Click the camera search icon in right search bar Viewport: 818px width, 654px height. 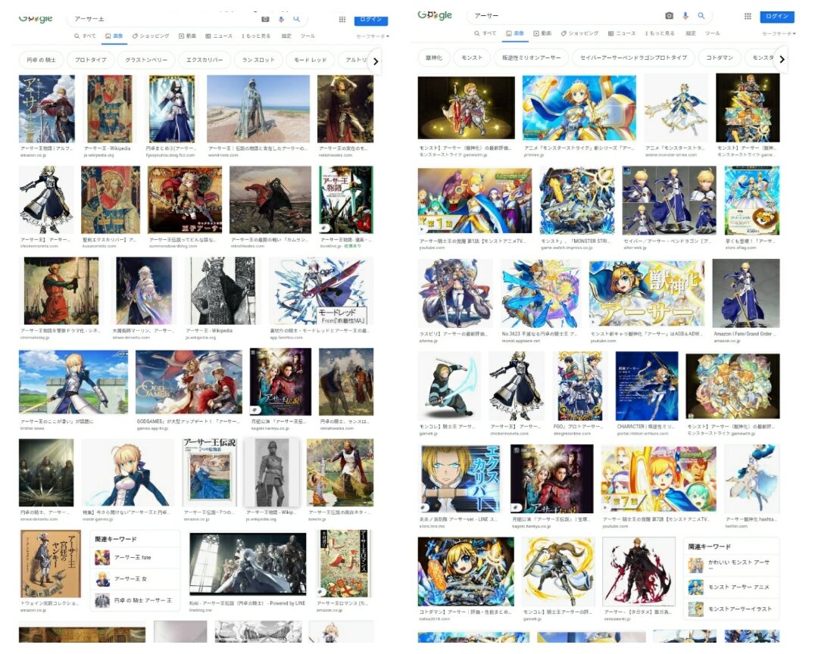pos(669,16)
